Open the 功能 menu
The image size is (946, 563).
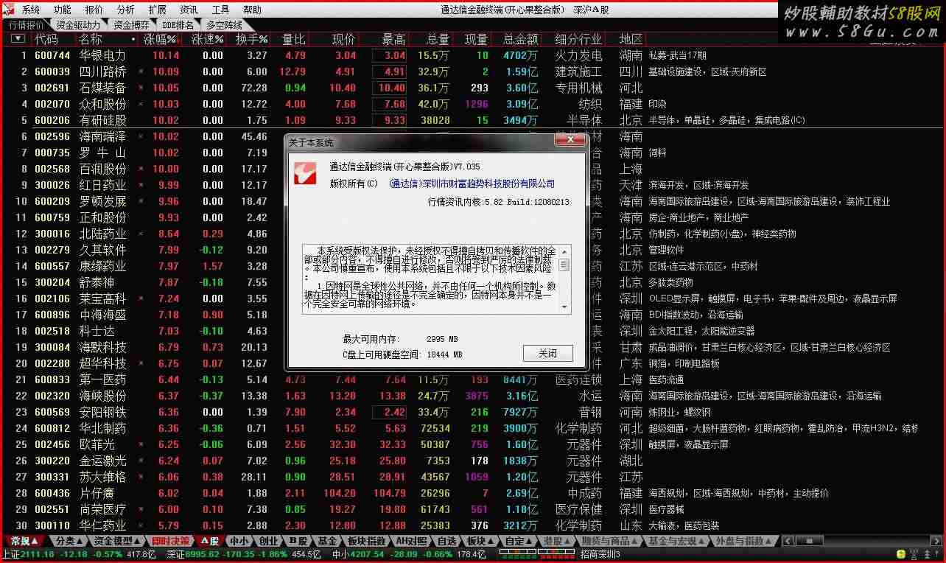(63, 10)
